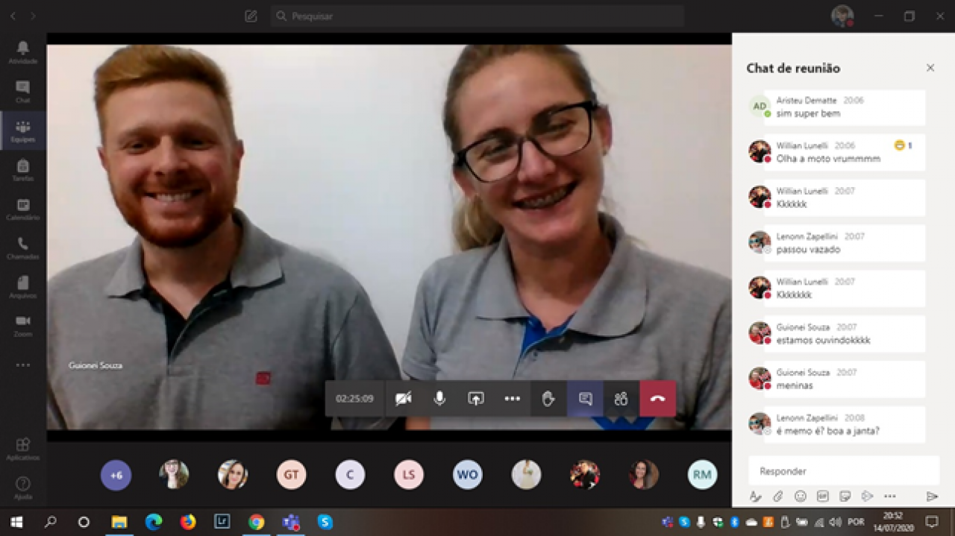Show the +6 additional participants
Screen dimensions: 955x536
pyautogui.click(x=116, y=475)
